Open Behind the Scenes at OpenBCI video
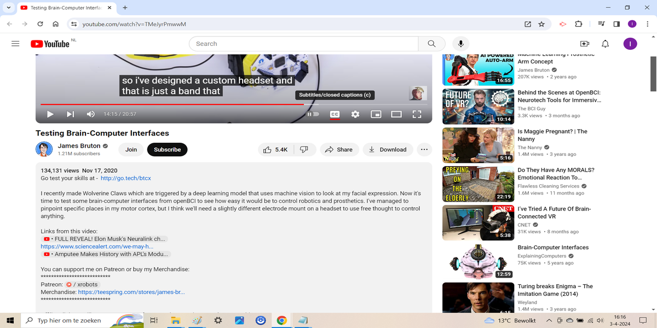The width and height of the screenshot is (657, 328). point(559,97)
